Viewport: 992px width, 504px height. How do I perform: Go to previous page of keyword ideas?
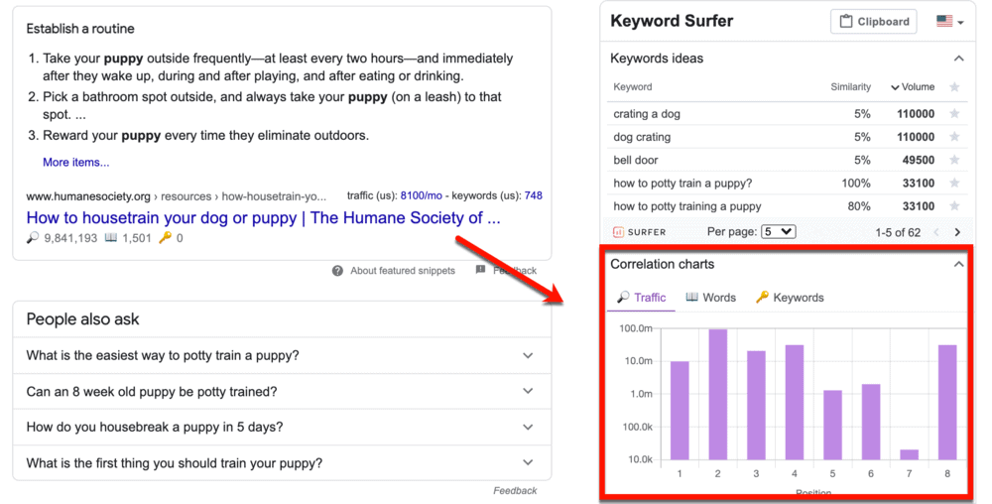coord(936,232)
